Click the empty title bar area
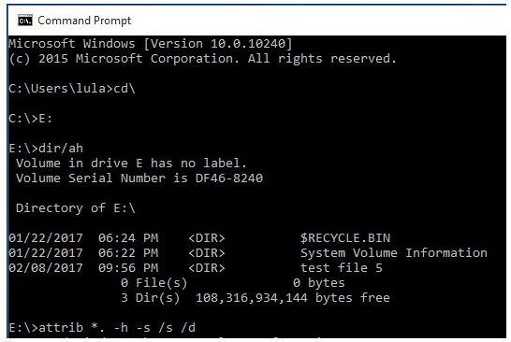511x342 pixels. click(x=319, y=21)
